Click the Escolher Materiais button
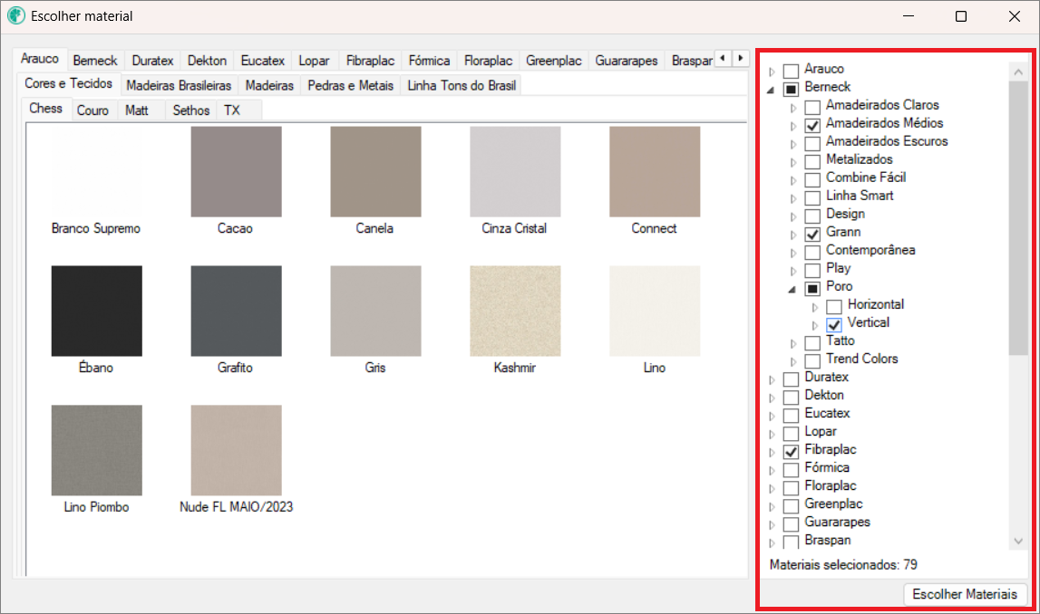 (x=965, y=594)
